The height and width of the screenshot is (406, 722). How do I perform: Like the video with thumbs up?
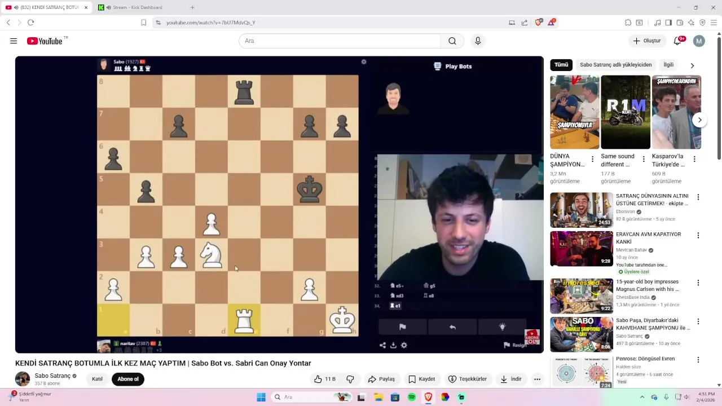[324, 379]
